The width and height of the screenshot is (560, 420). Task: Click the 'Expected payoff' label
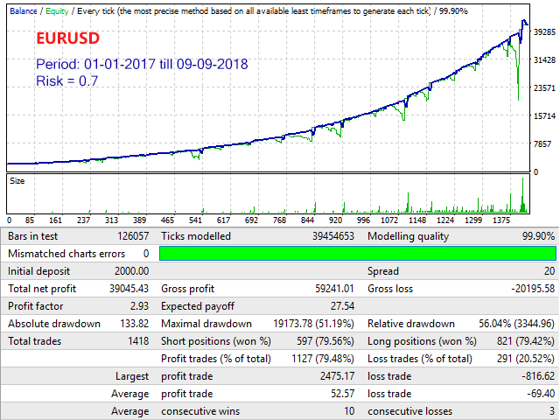198,306
